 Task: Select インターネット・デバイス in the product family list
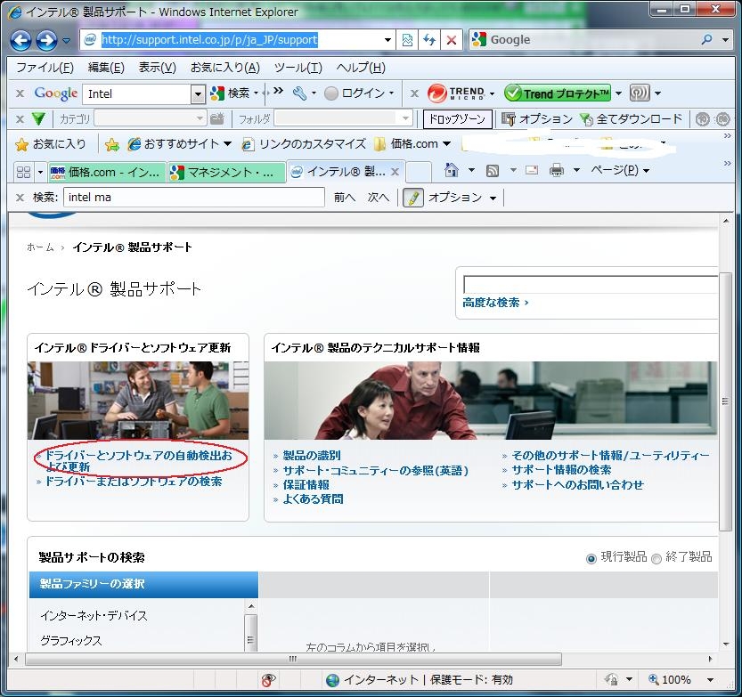point(94,615)
